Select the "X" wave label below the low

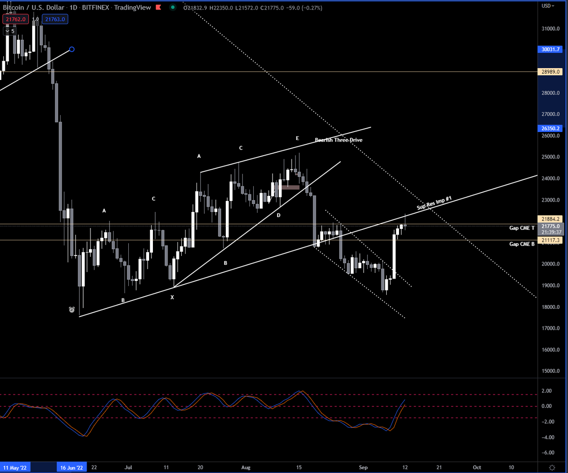click(172, 298)
